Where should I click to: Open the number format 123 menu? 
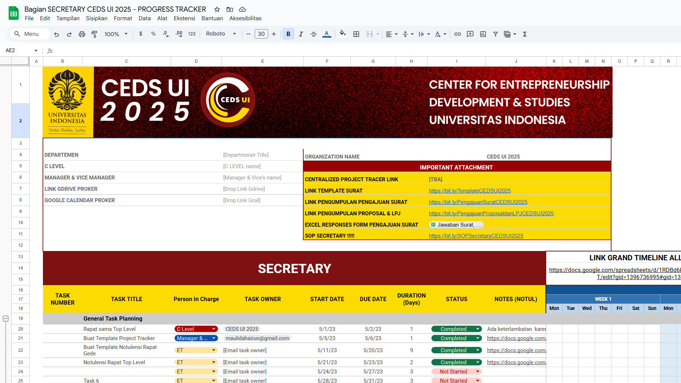[192, 34]
